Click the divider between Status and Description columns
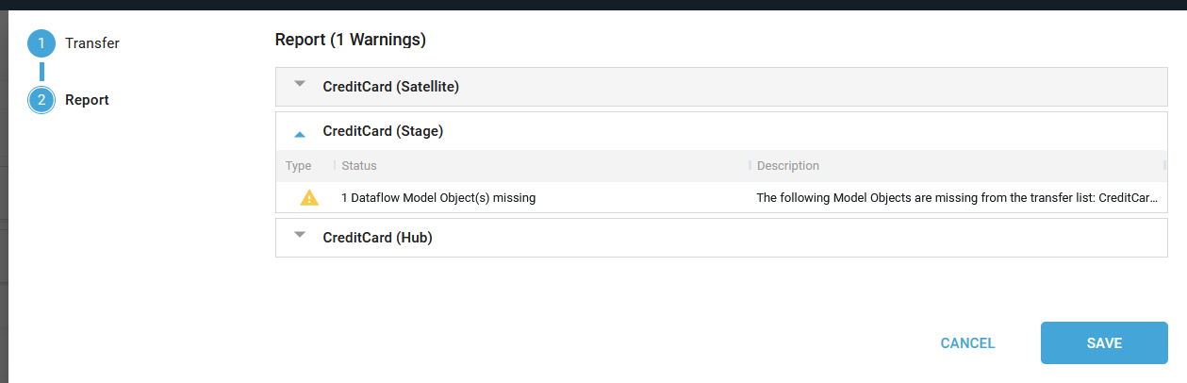1187x383 pixels. point(750,166)
